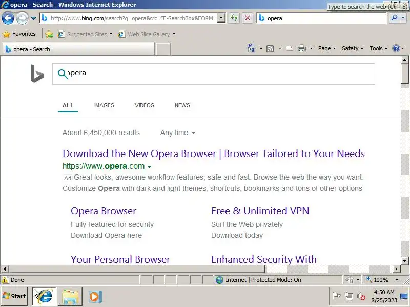Click Add to Favorites Bar icon
The width and height of the screenshot is (410, 307).
click(49, 34)
